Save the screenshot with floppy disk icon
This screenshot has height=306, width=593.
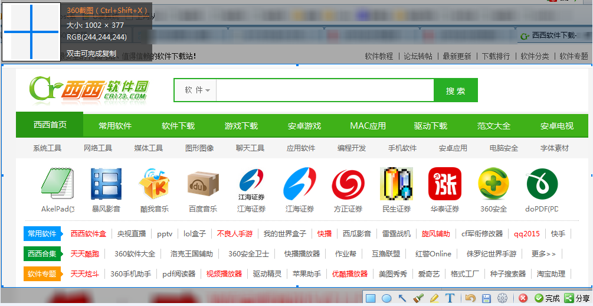pyautogui.click(x=486, y=298)
